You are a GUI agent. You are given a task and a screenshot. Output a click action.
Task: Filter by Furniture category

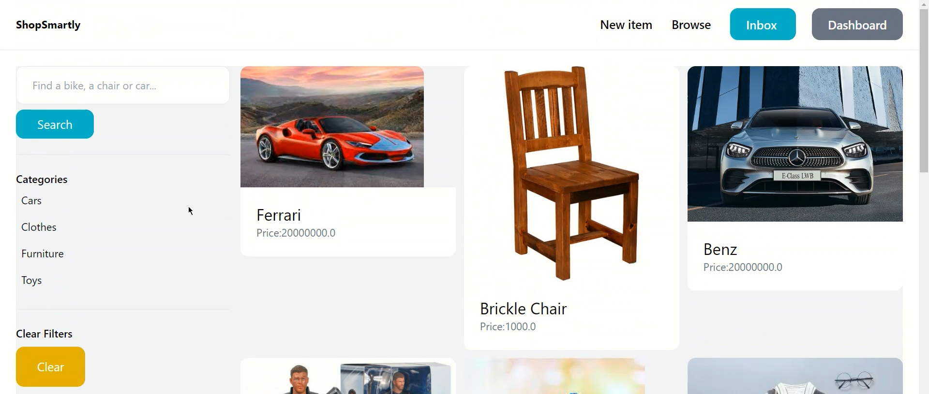43,254
